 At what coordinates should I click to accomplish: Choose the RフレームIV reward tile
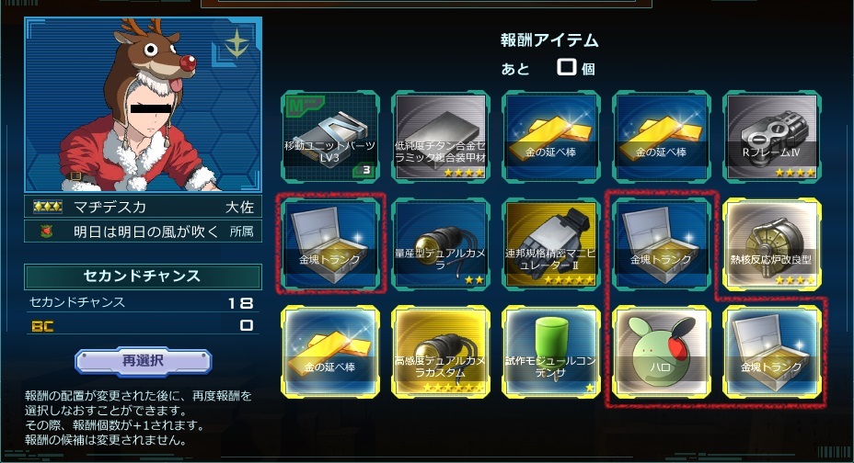772,136
